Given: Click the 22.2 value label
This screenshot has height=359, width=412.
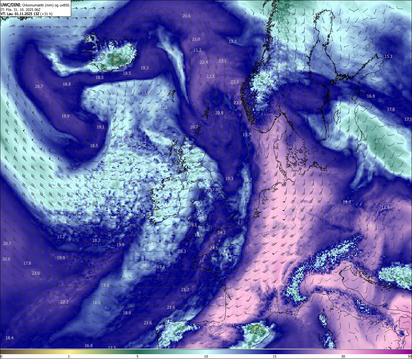Looking at the screenshot, I should point(64,302).
